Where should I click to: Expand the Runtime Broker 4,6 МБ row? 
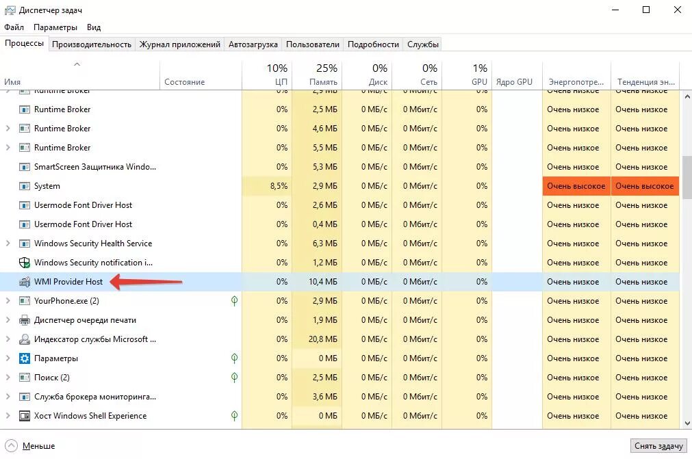pos(8,129)
